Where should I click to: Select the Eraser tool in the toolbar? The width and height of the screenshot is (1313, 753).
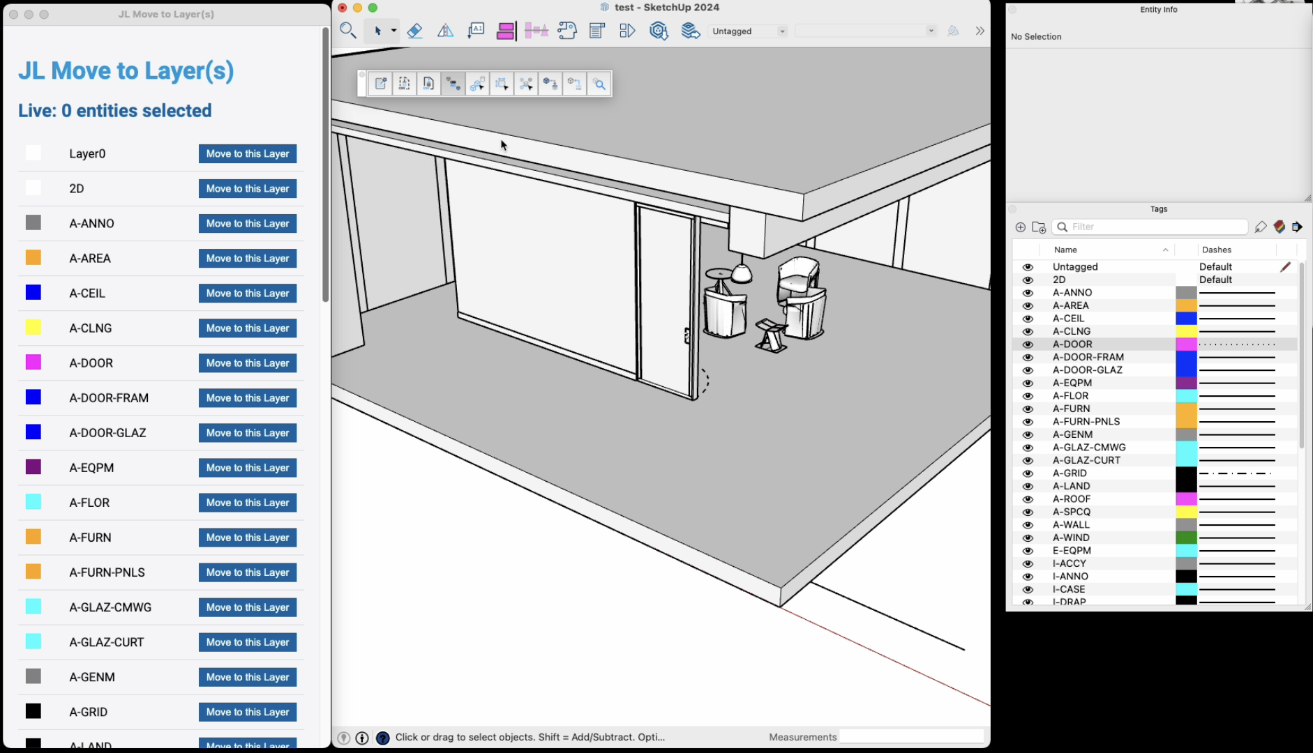pos(414,31)
